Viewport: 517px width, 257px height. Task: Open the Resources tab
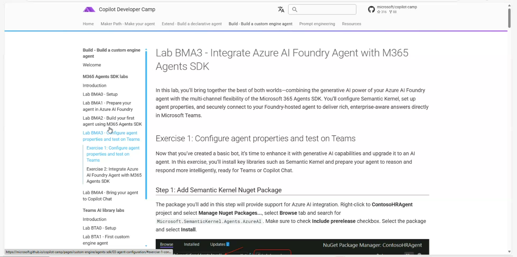click(352, 24)
